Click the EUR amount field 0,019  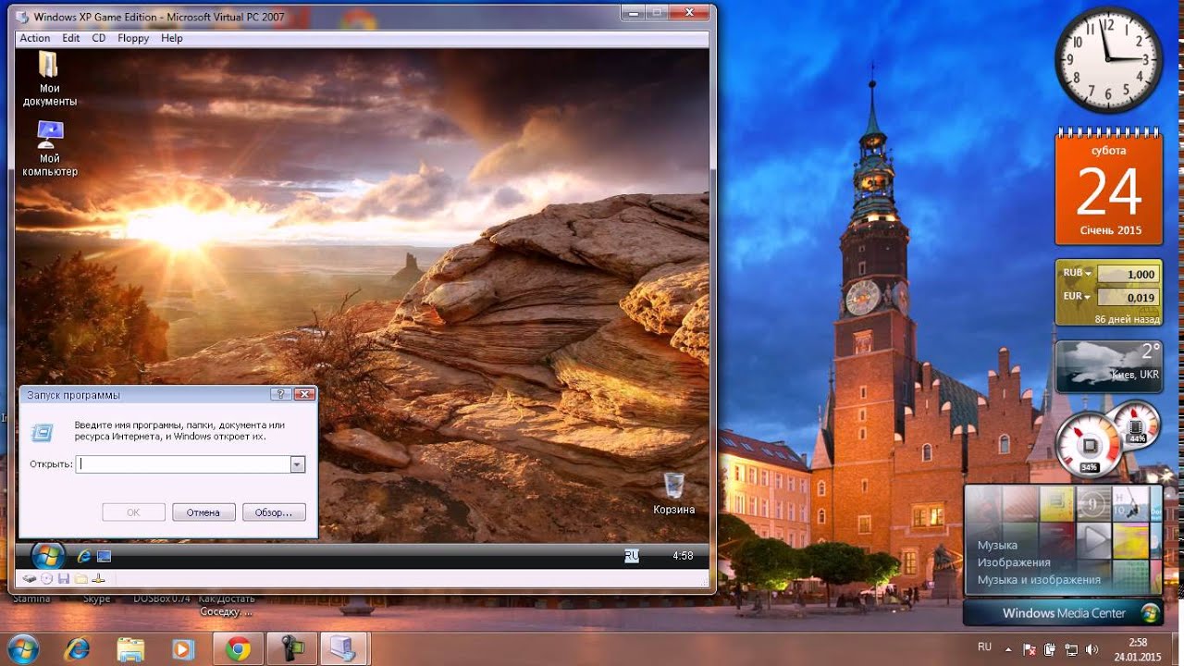[1127, 298]
